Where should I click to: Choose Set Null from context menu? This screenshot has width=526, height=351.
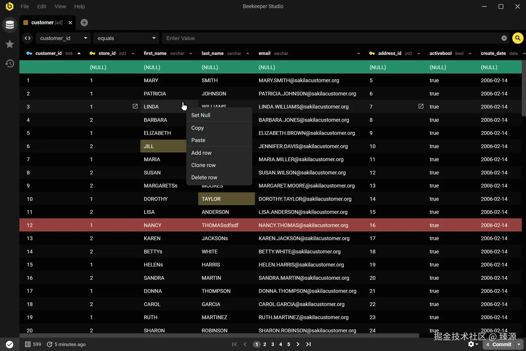click(219, 115)
